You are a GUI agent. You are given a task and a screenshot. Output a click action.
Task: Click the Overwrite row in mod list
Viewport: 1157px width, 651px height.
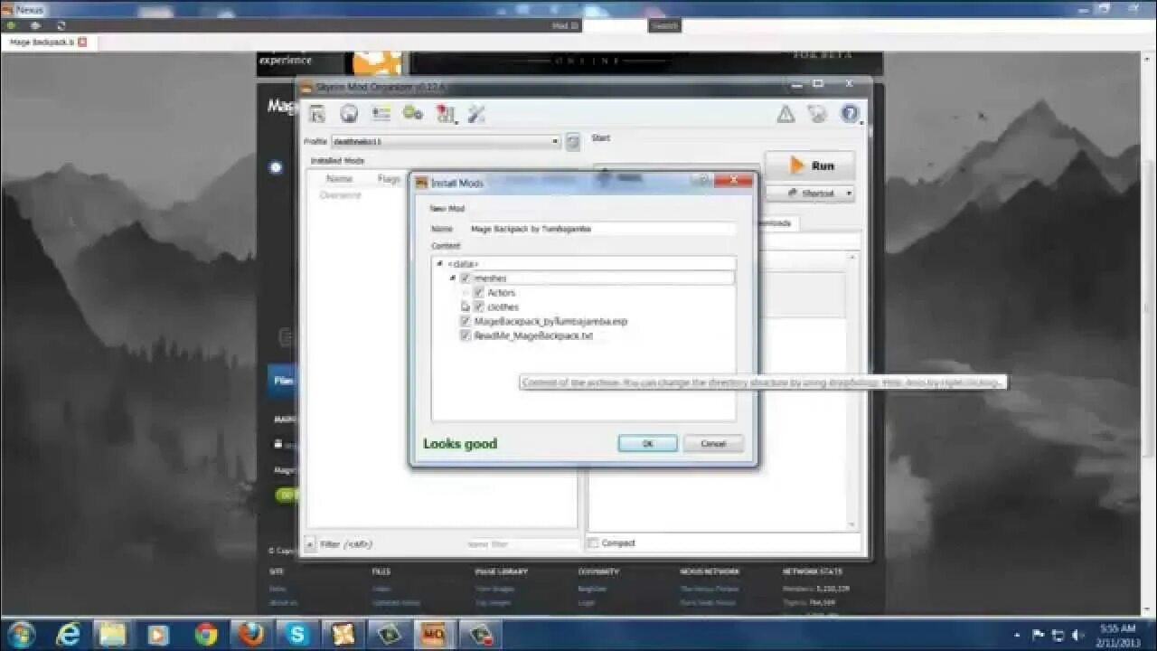[341, 195]
